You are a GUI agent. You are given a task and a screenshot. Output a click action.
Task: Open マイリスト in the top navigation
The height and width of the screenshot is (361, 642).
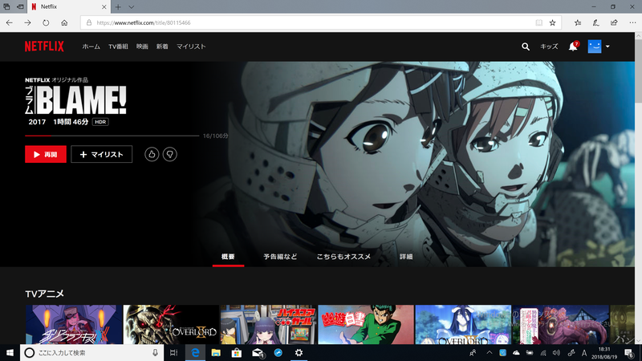click(191, 47)
